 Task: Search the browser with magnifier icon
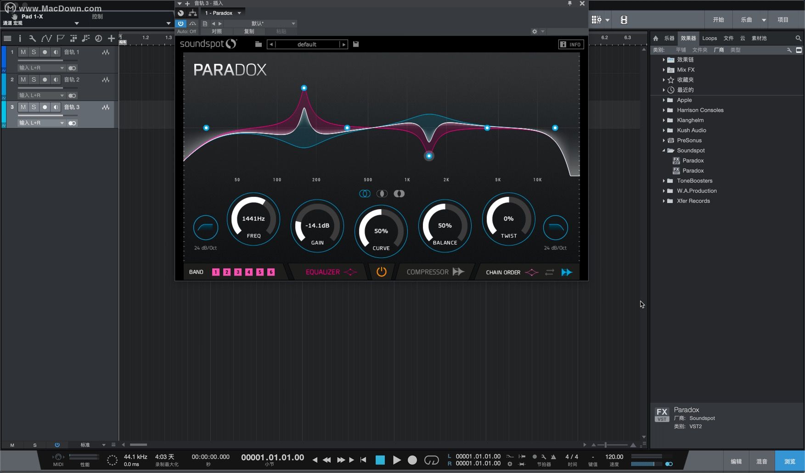coord(799,39)
